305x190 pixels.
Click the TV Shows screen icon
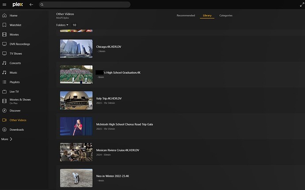(4, 53)
